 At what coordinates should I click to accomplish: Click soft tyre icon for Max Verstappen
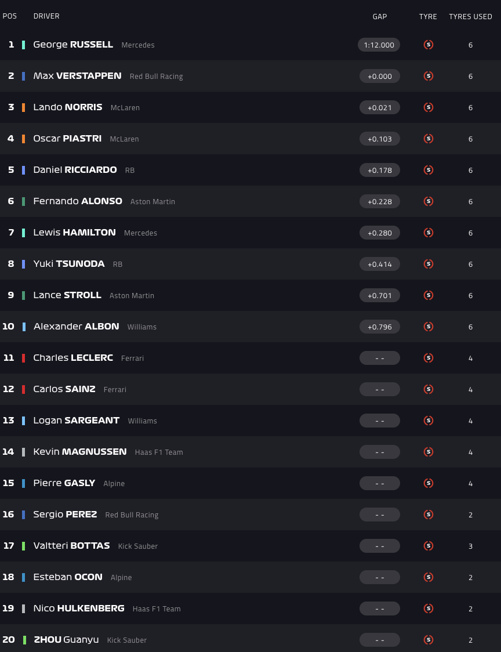click(x=429, y=76)
